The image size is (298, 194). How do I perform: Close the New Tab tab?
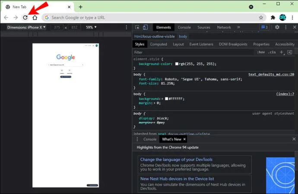[x=69, y=7]
